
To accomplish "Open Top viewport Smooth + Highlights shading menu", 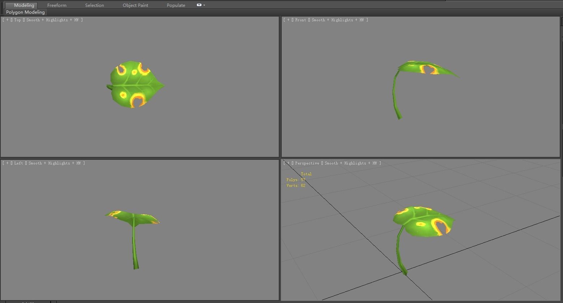I will tap(52, 20).
